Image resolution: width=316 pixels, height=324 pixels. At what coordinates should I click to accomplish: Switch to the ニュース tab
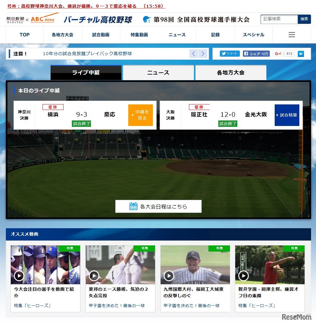[158, 72]
